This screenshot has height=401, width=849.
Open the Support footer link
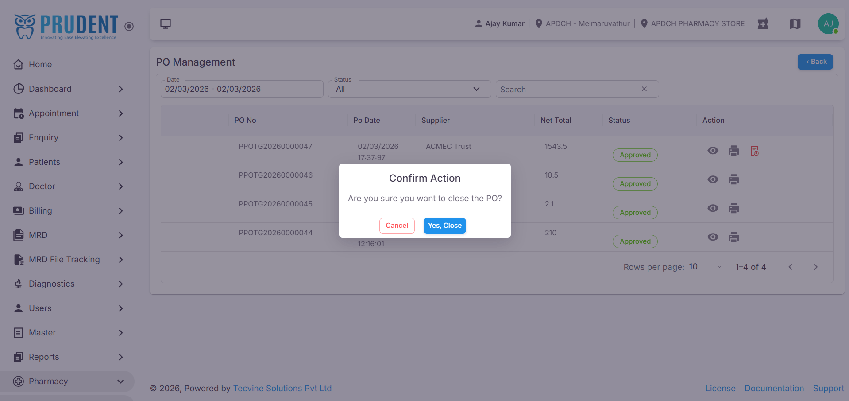point(829,388)
